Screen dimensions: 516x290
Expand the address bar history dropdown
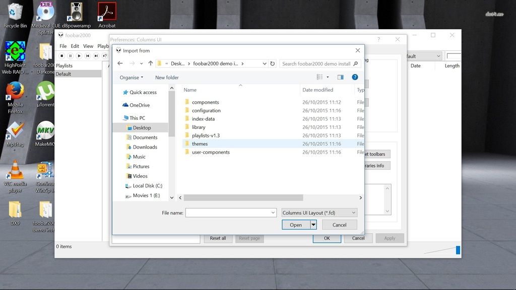[264, 63]
